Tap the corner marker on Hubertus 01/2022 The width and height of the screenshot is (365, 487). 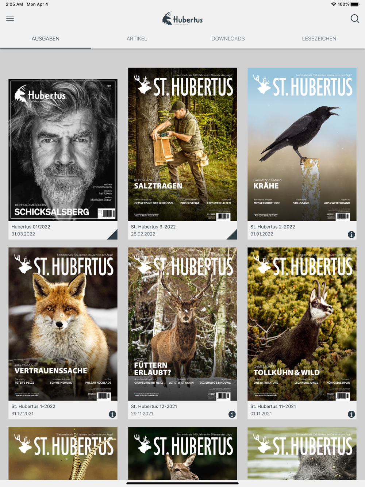click(x=114, y=235)
